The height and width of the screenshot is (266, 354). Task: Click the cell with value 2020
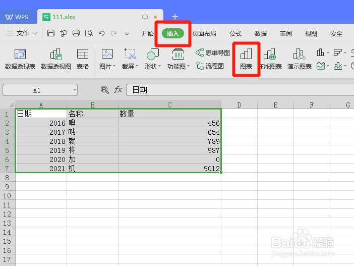click(41, 159)
